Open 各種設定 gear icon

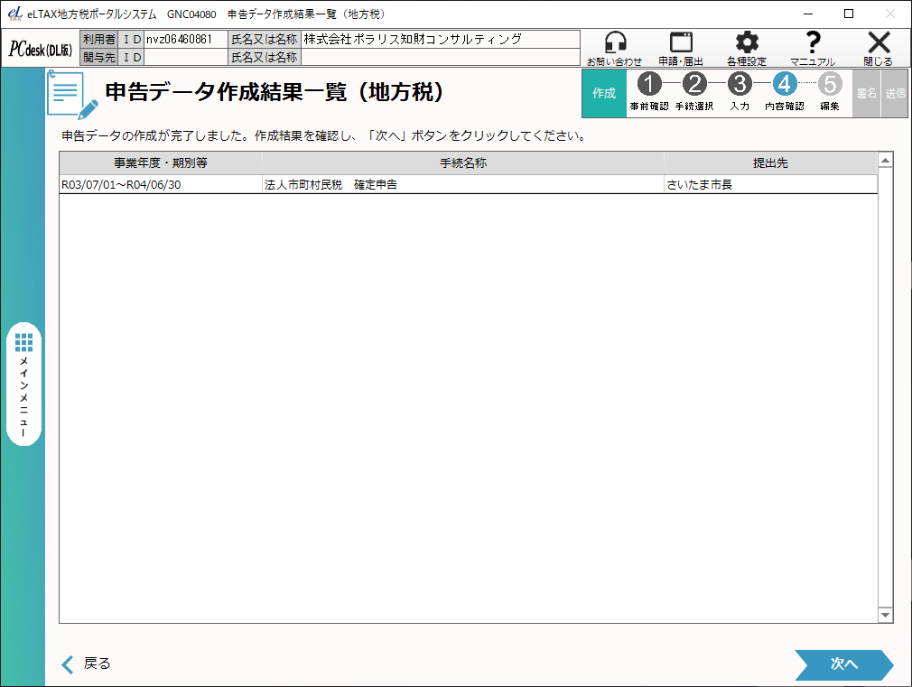(747, 48)
